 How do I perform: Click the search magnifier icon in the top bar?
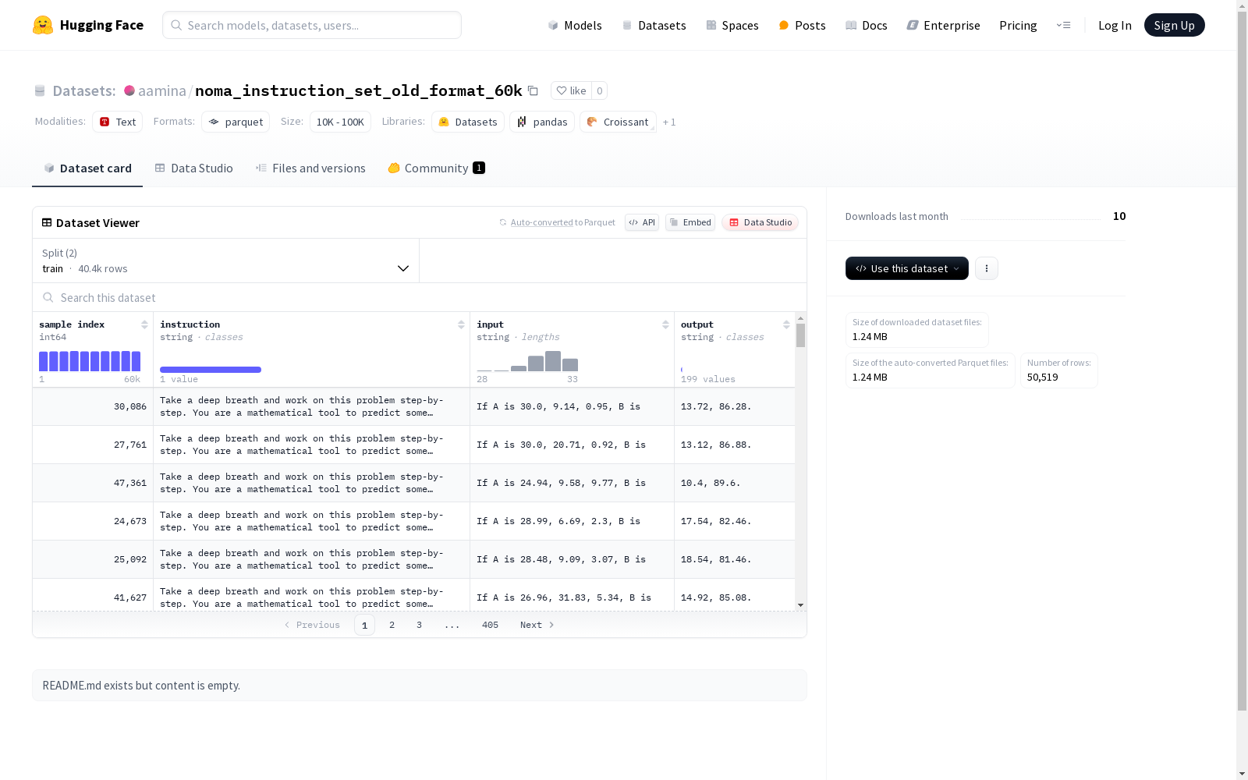176,25
